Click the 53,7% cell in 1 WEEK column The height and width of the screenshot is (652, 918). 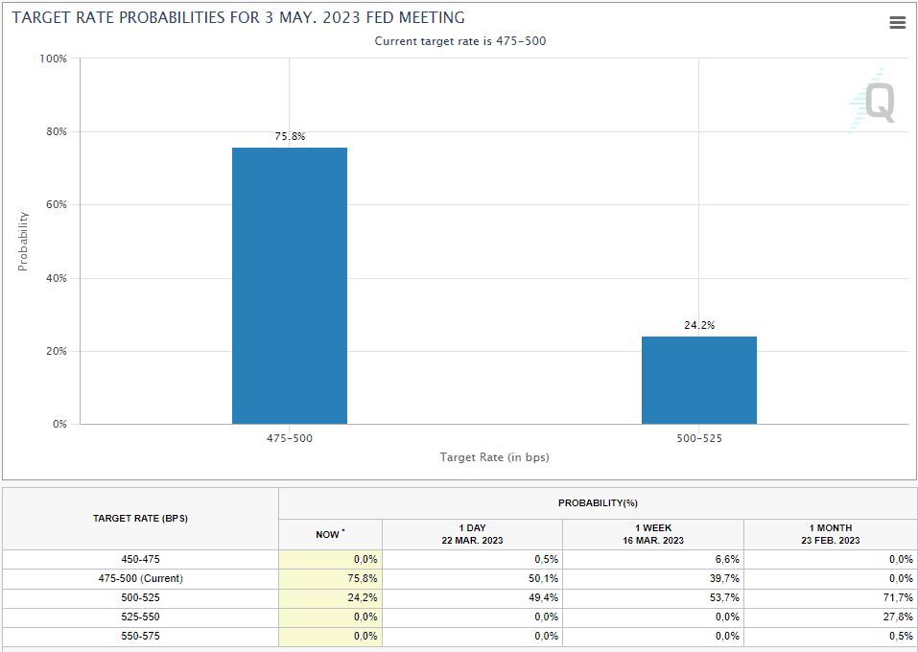click(652, 597)
